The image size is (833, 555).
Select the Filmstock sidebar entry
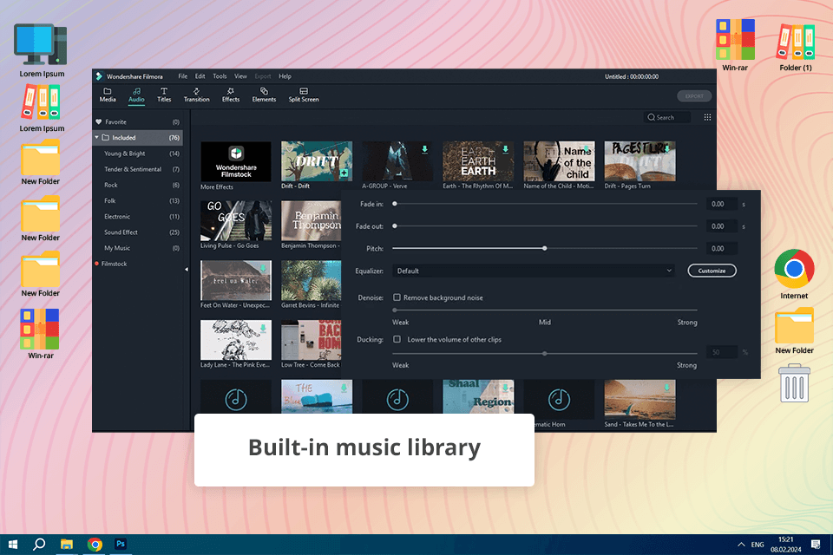tap(114, 264)
